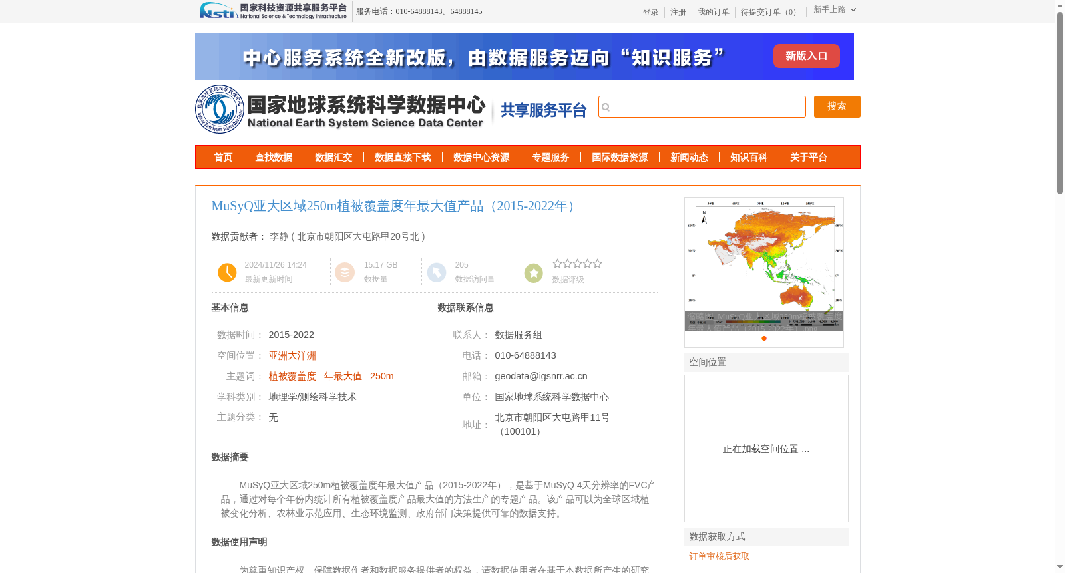
Task: Open the 数据中心资源 menu
Action: click(481, 157)
